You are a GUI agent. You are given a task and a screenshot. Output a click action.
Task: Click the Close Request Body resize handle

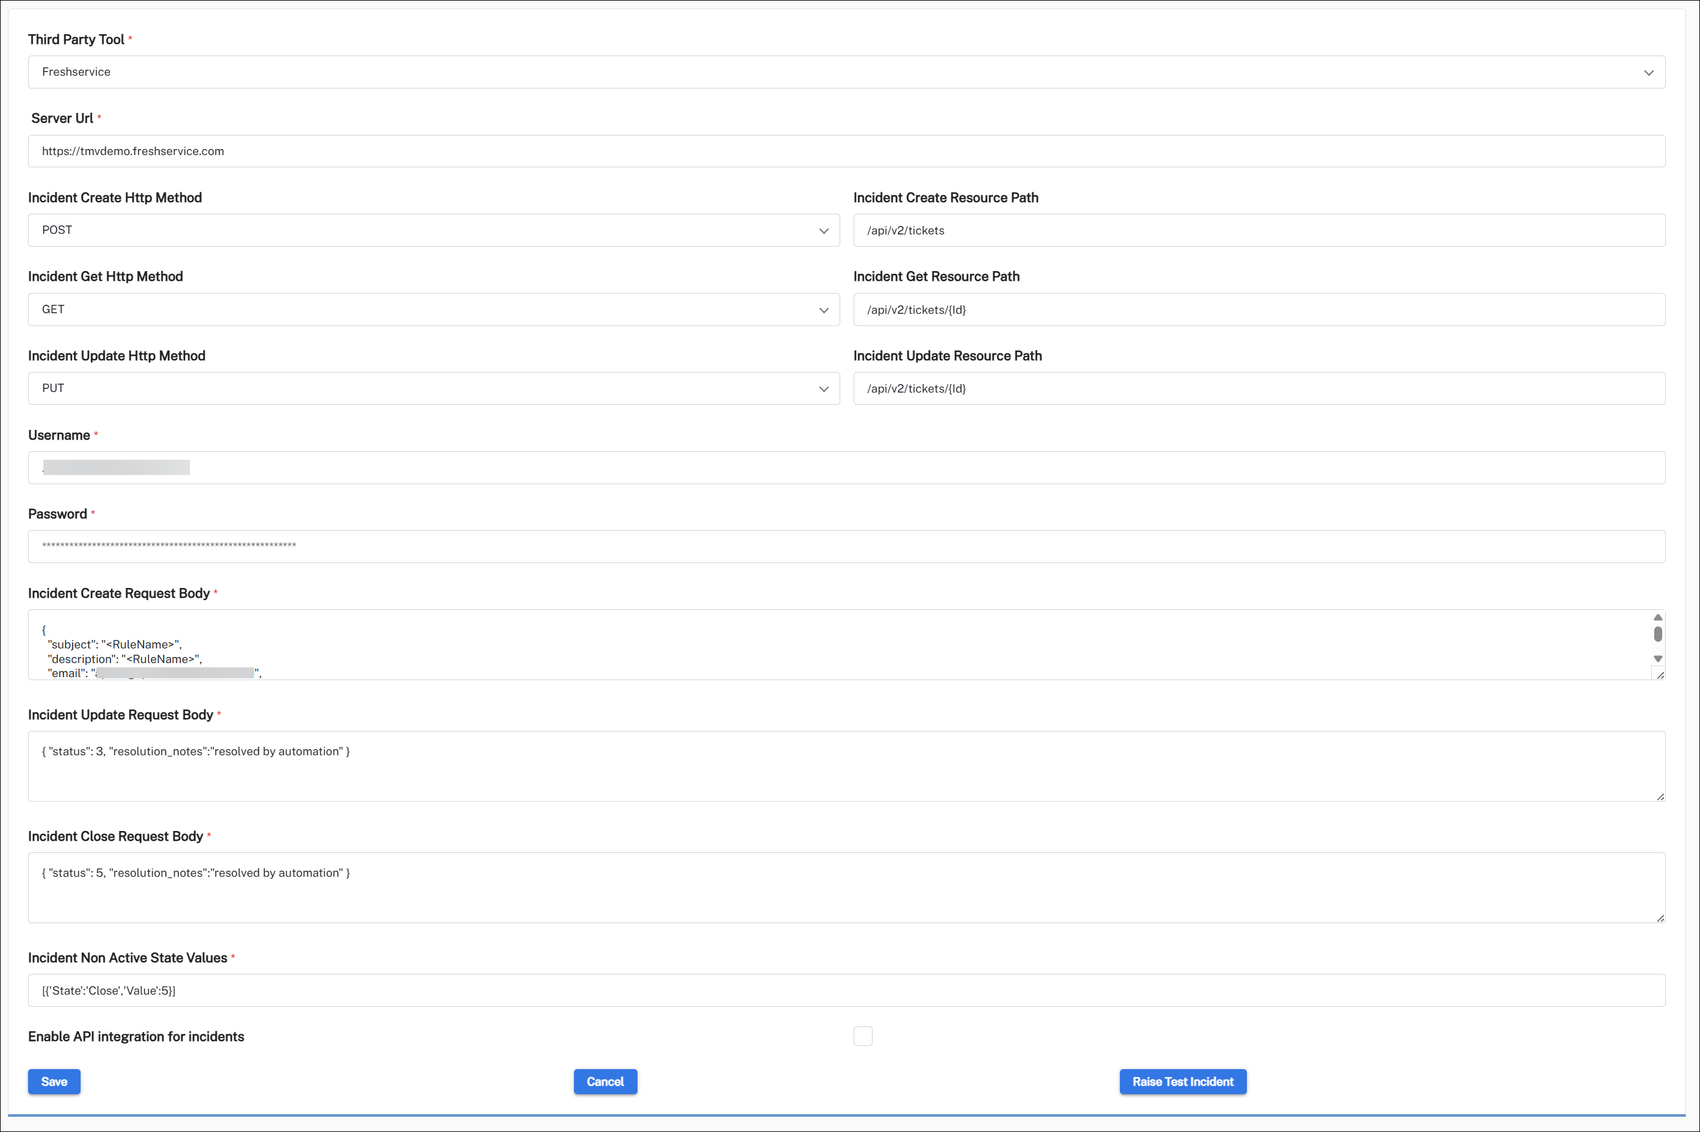pos(1660,918)
